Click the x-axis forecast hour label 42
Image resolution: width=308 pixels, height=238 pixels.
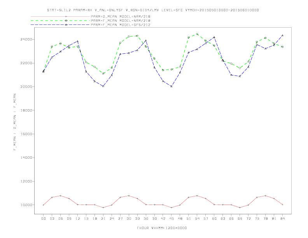point(163,219)
